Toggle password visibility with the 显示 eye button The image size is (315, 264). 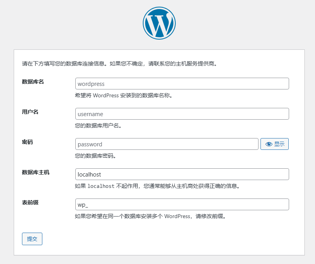(x=275, y=144)
